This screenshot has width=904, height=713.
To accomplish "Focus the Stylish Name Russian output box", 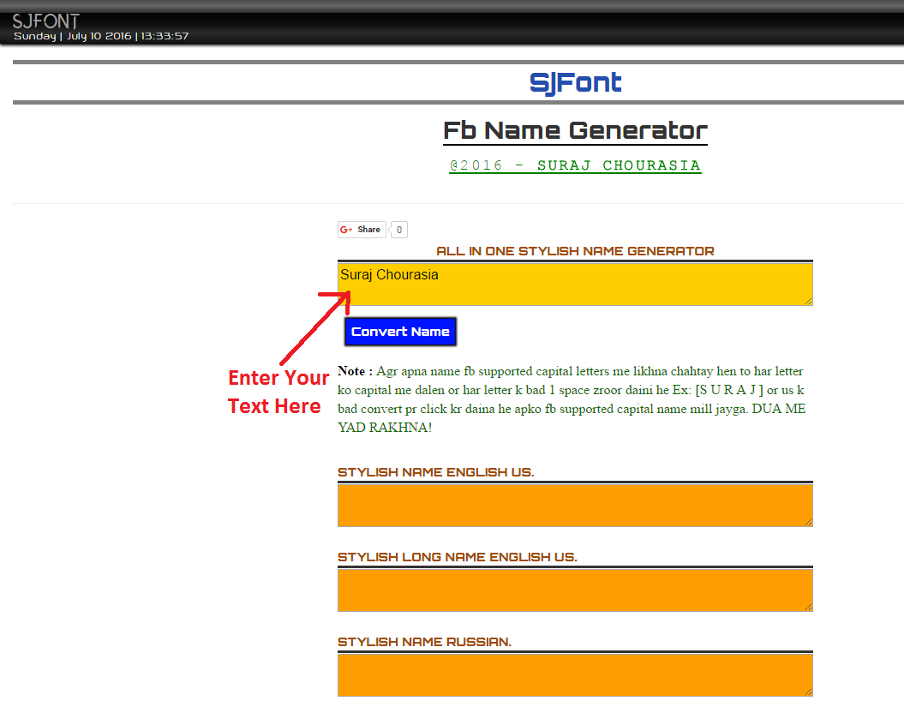I will point(575,675).
